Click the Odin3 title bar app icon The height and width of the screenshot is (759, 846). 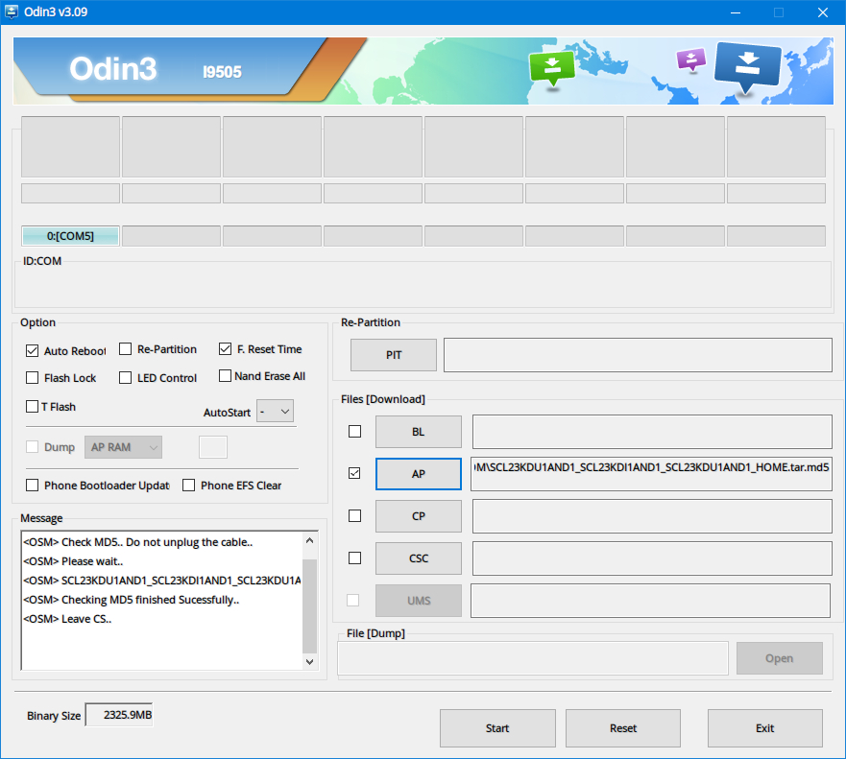click(11, 12)
